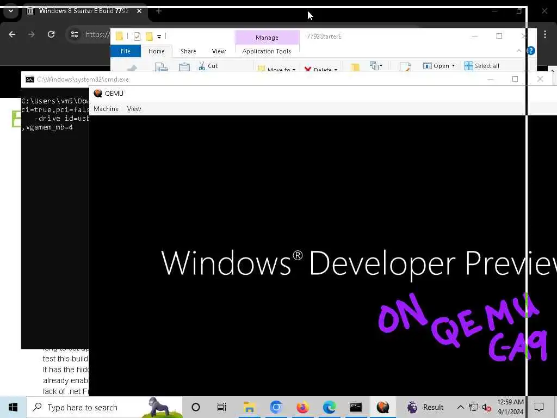Open the Windows Start menu
The image size is (557, 418).
13,407
